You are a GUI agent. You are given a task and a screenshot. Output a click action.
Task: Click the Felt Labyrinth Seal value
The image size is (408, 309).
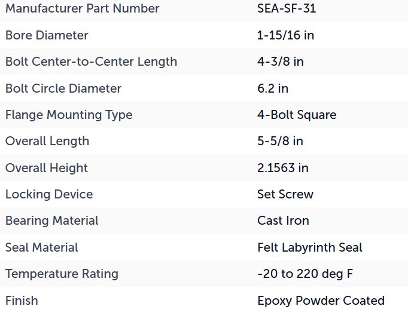pyautogui.click(x=310, y=247)
